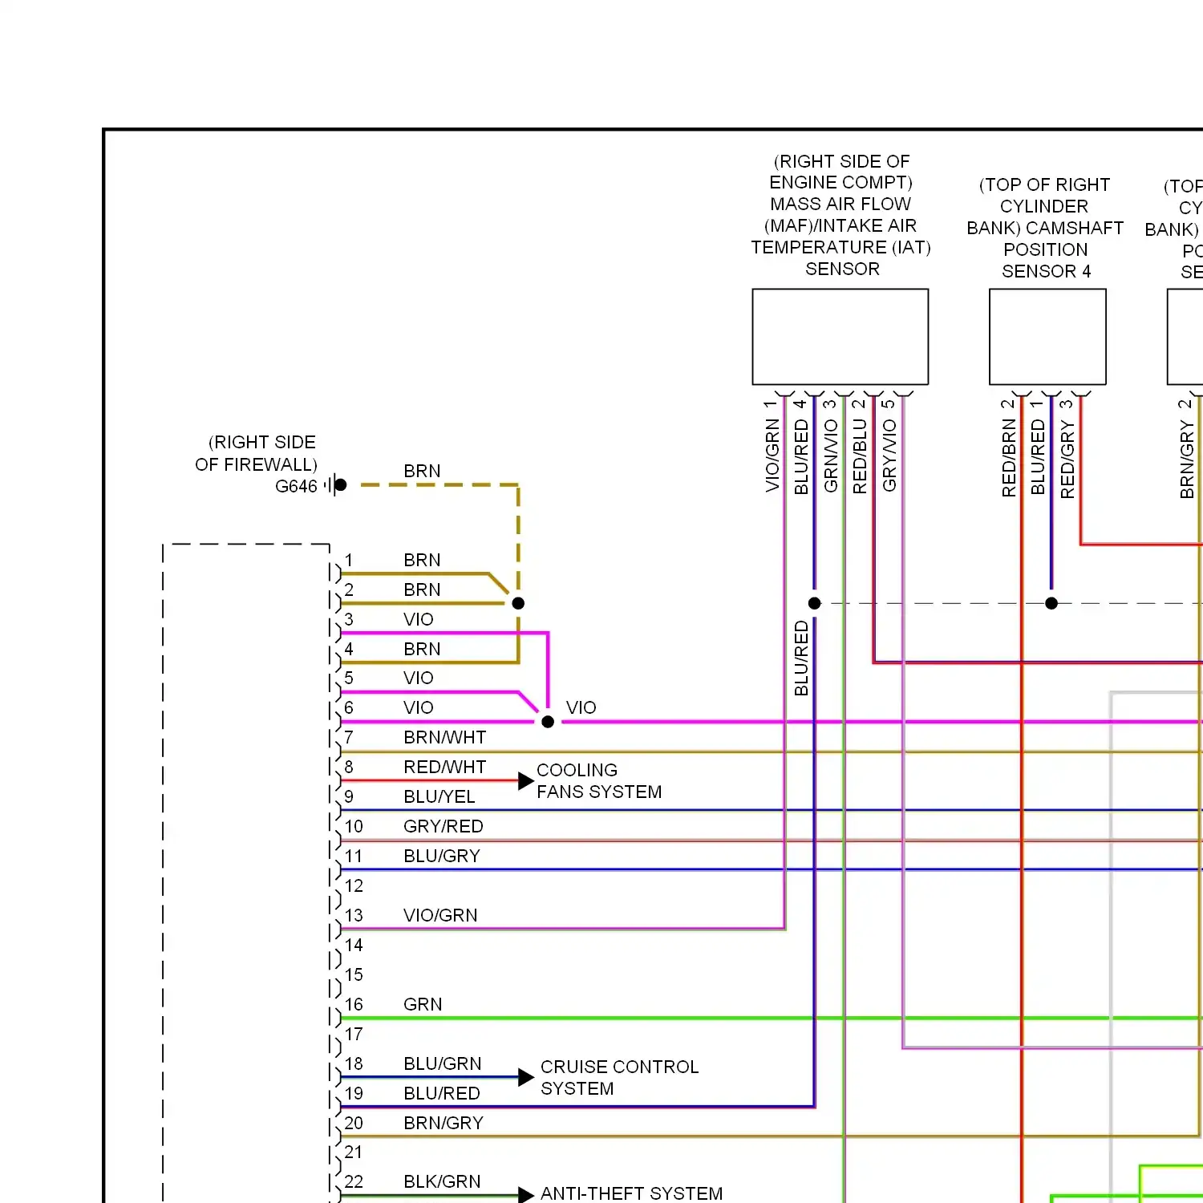The width and height of the screenshot is (1203, 1203).
Task: Click the vertical GRY/VIO label under the MAF sensor
Action: pyautogui.click(x=889, y=456)
